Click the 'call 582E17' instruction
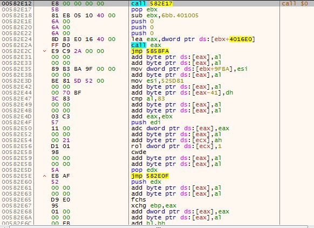This screenshot has width=314, height=228. pyautogui.click(x=152, y=3)
